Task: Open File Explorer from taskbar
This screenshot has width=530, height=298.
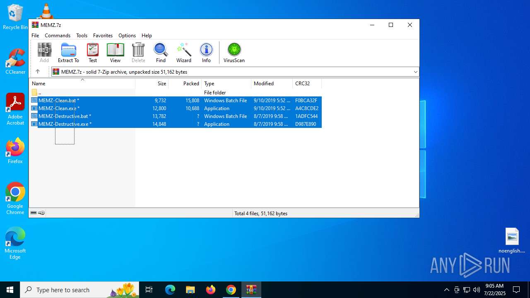Action: pos(190,290)
